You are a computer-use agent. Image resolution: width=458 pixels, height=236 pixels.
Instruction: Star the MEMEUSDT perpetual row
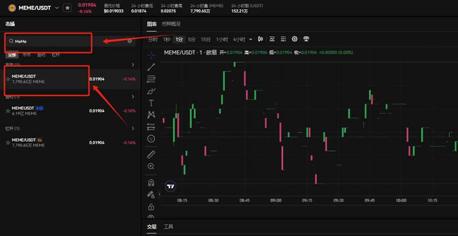pos(8,111)
